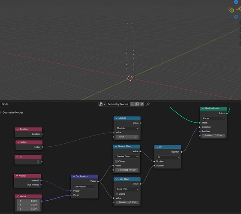Enable Clamp on Greater Than node
Image resolution: width=241 pixels, height=214 pixels.
(x=117, y=161)
